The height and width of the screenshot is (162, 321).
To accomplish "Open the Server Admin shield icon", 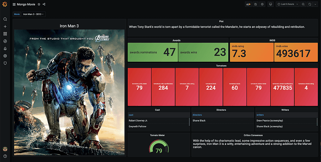I will tap(5, 63).
